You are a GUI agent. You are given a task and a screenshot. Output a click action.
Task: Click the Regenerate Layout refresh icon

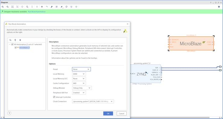click(x=66, y=7)
